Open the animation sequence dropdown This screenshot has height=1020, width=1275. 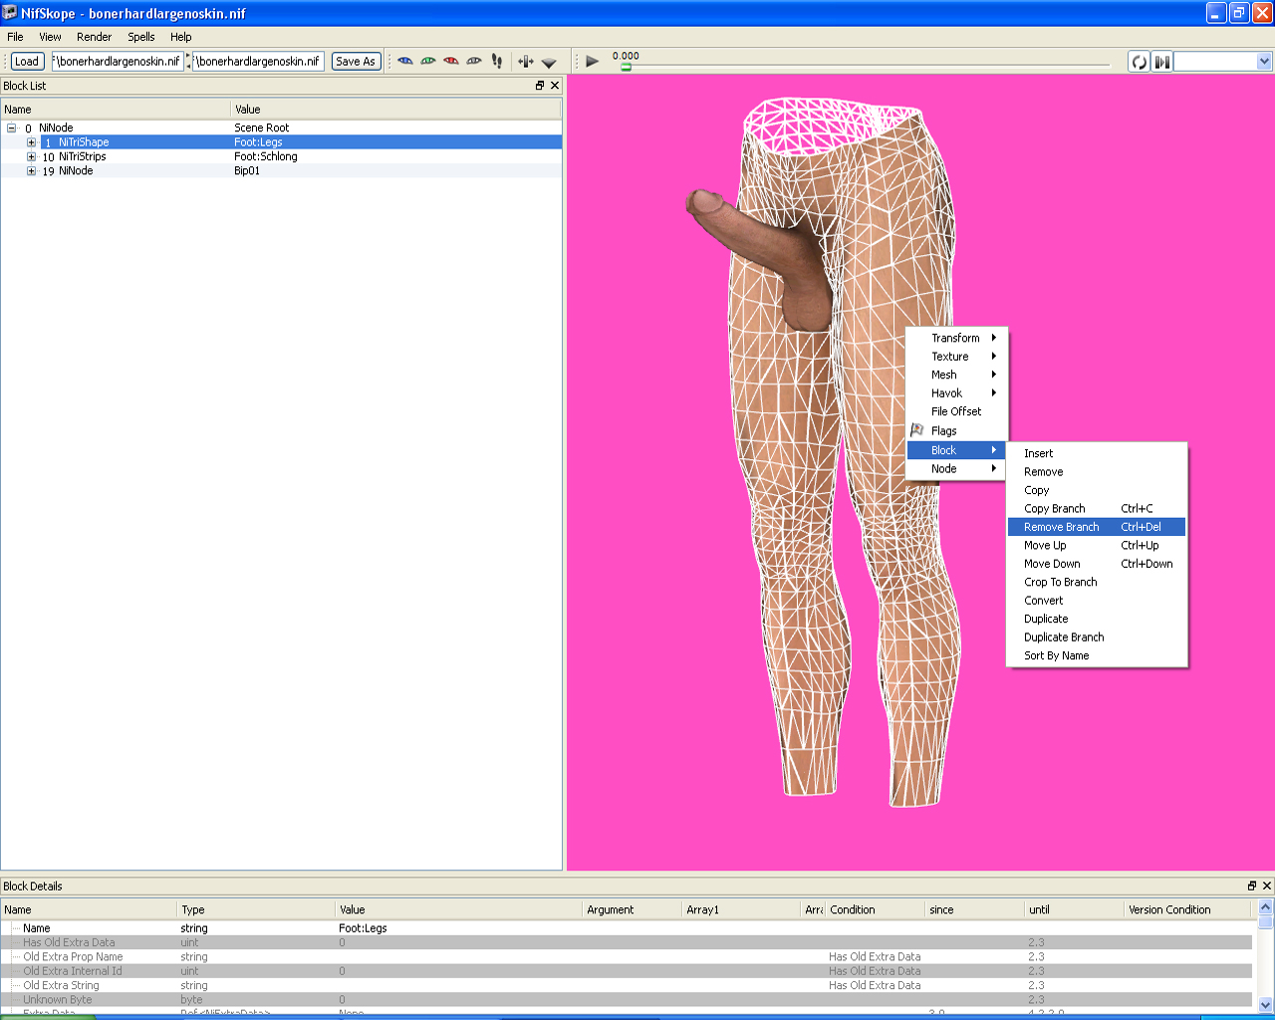tap(1264, 62)
